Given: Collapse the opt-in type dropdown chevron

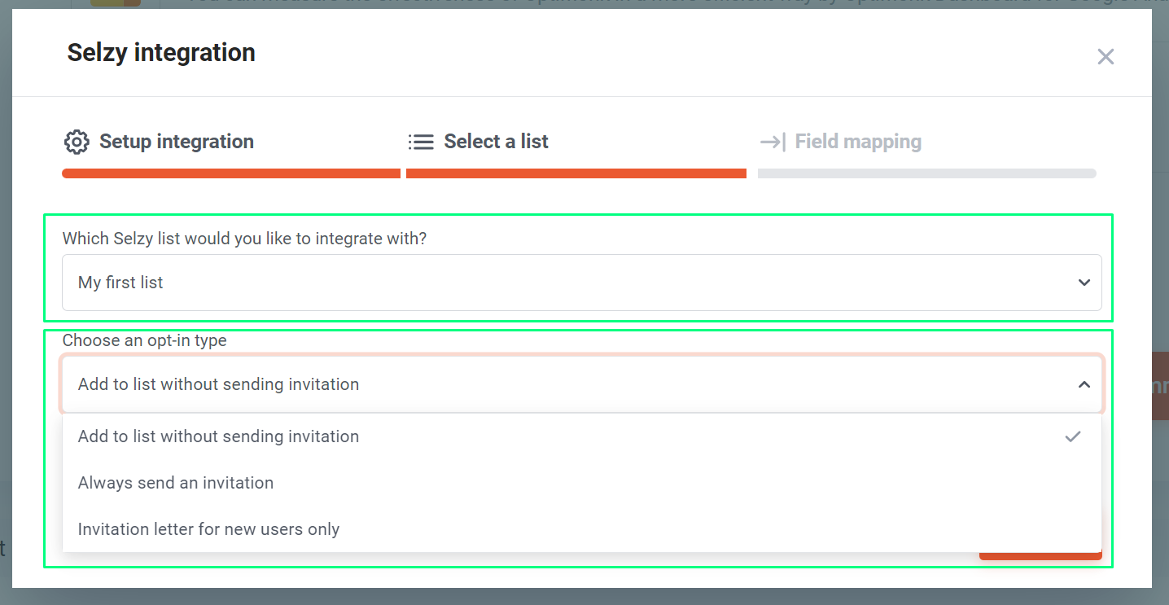Looking at the screenshot, I should pos(1084,384).
